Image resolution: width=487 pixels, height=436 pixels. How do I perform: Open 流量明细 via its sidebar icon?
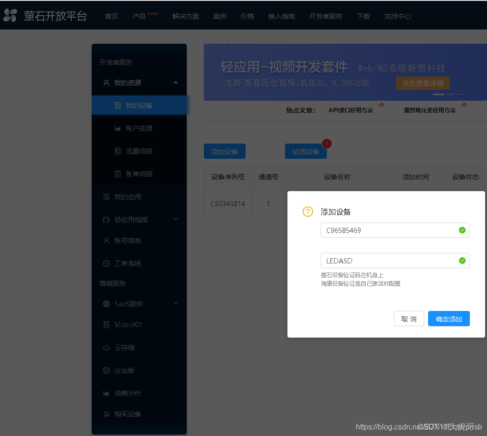[117, 151]
